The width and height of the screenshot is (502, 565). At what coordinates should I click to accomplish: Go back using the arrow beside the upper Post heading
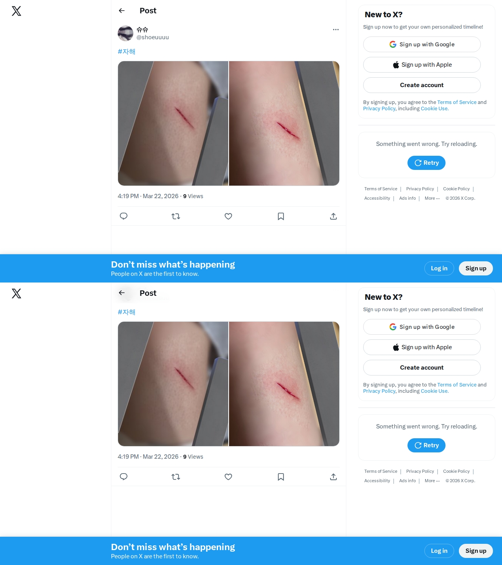122,11
